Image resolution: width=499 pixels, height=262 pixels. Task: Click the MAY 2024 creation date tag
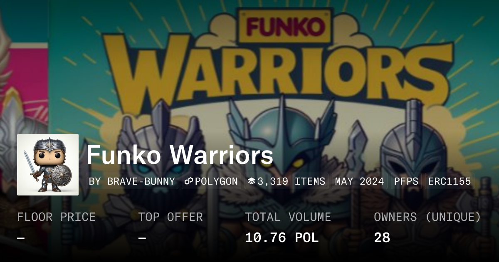(x=359, y=181)
